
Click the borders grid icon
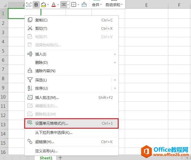(74, 5)
